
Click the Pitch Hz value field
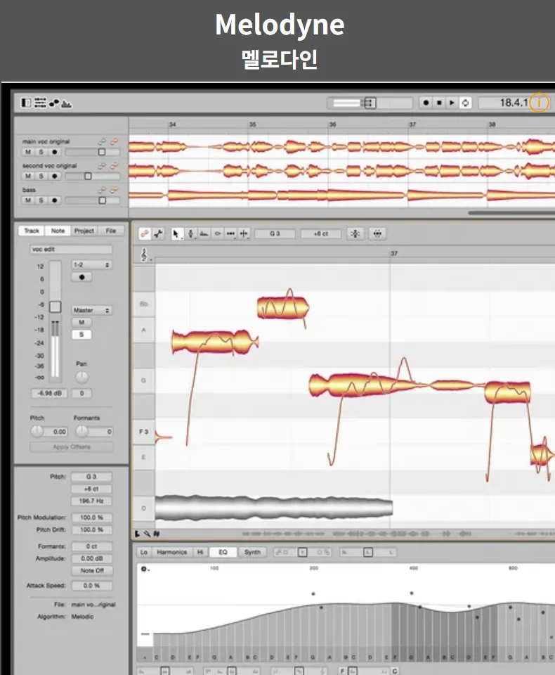[x=91, y=501]
